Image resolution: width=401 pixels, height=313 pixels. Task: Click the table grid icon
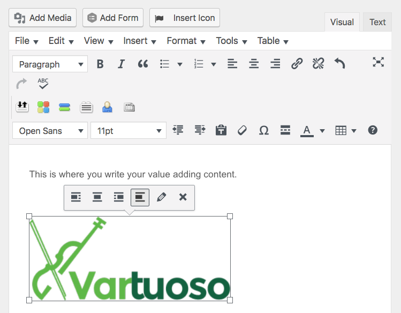[x=341, y=131]
